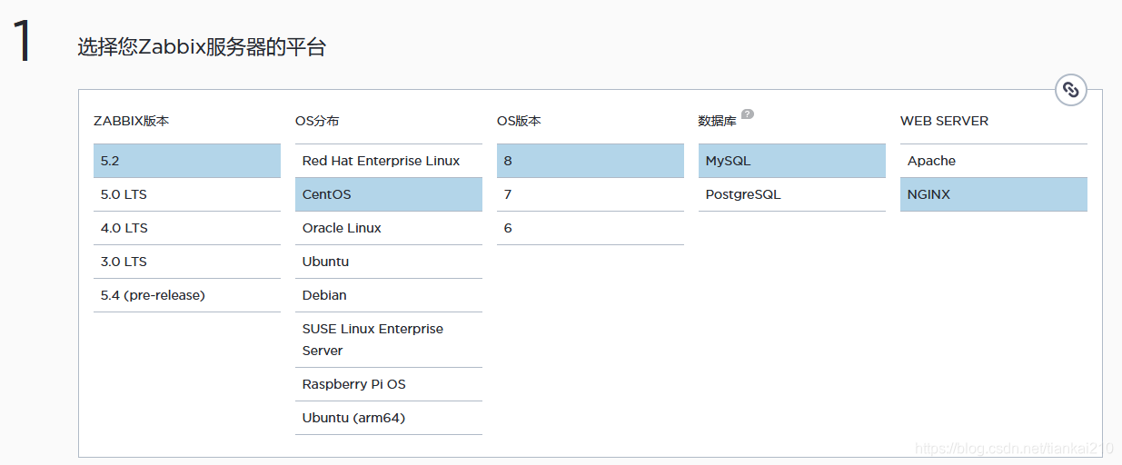Pick OS version 6

click(591, 228)
